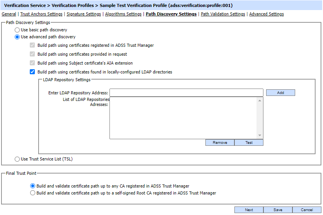323x215 pixels.
Task: Uncheck locally-configured LDAP directories checkbox
Action: tap(32, 72)
